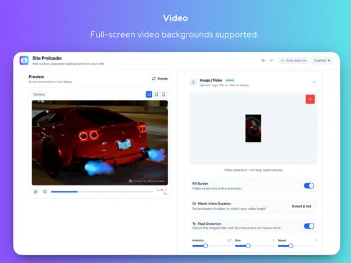Click the Preview heading

pos(36,77)
